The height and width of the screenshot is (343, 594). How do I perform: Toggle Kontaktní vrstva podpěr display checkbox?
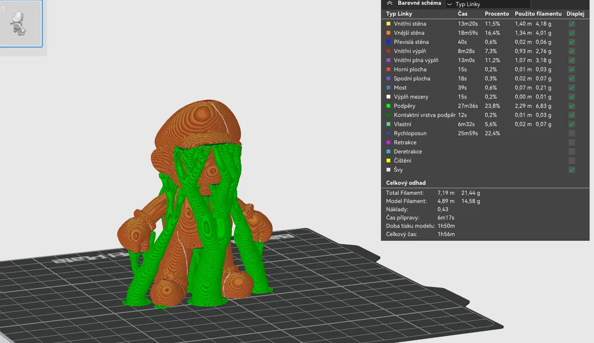(x=571, y=115)
